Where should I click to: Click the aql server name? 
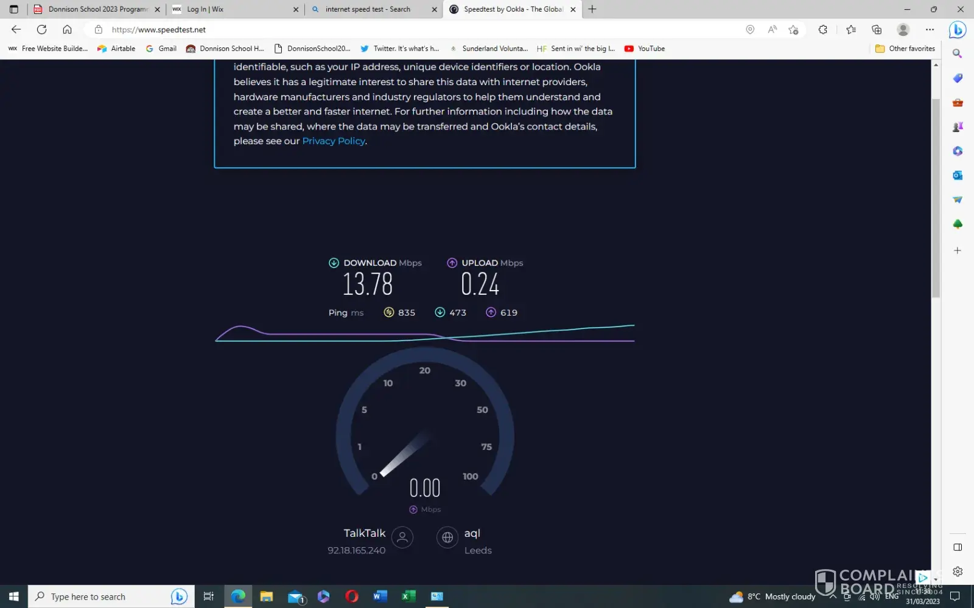472,533
